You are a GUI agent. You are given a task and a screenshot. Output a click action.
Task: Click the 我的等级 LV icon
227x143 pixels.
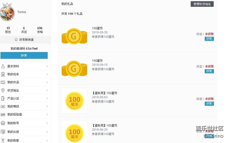pyautogui.click(x=3, y=106)
